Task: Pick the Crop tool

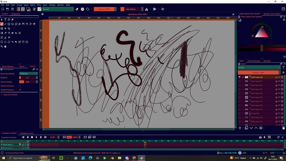Action: click(9, 28)
